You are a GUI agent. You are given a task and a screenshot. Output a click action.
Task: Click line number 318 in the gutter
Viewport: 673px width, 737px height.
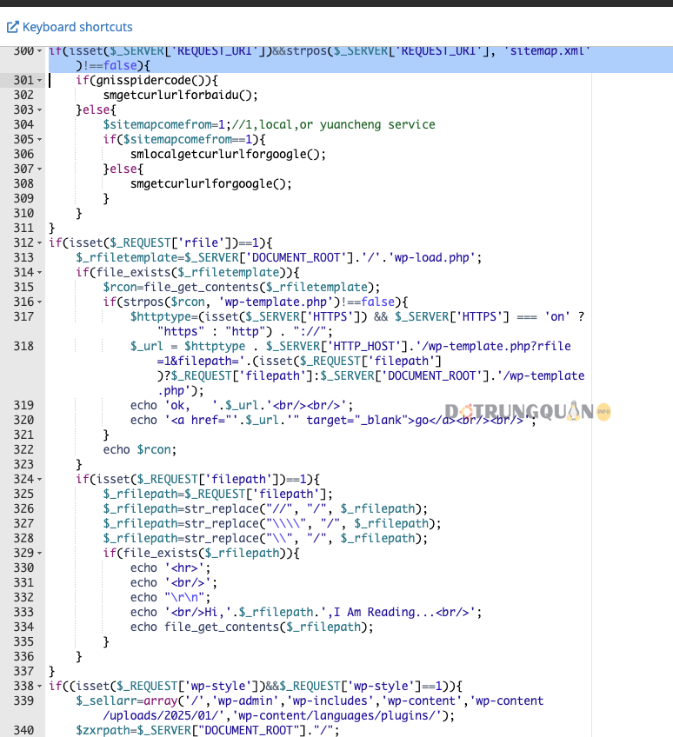click(23, 347)
